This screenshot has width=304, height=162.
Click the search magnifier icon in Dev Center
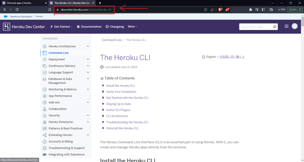275,26
